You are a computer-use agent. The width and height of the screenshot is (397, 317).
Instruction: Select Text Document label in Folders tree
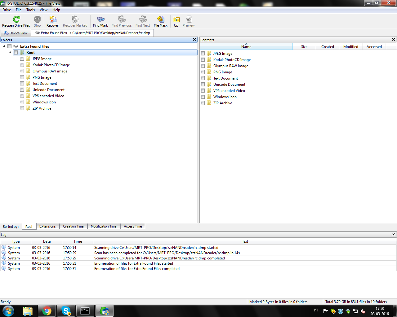[45, 84]
